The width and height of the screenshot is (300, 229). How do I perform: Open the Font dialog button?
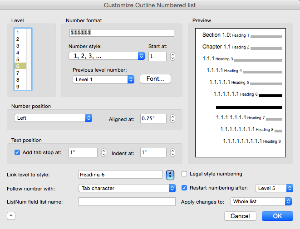155,79
